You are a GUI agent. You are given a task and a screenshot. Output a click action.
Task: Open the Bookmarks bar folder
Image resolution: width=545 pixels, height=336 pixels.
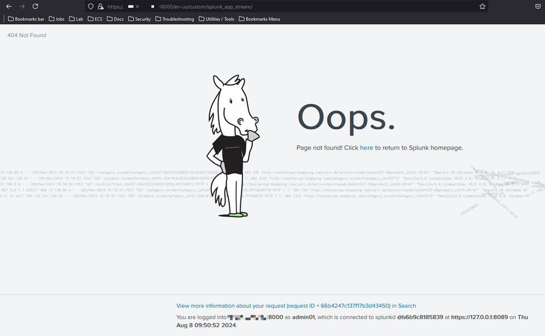pyautogui.click(x=26, y=19)
